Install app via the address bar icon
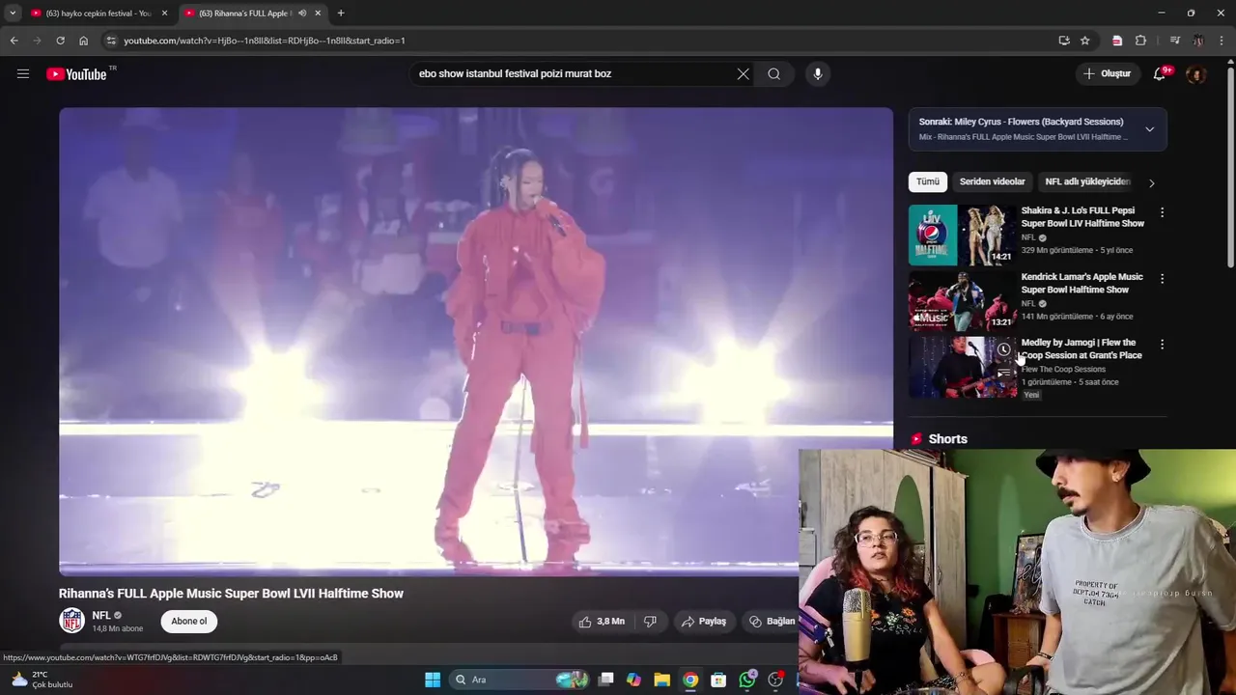Image resolution: width=1236 pixels, height=695 pixels. click(1064, 41)
